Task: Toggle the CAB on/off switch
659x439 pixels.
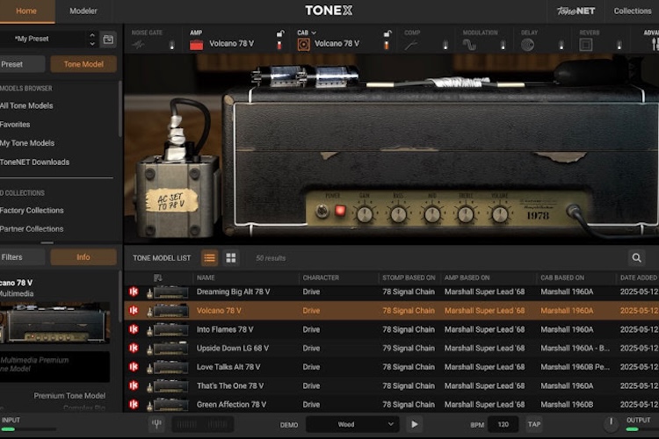Action: [387, 46]
